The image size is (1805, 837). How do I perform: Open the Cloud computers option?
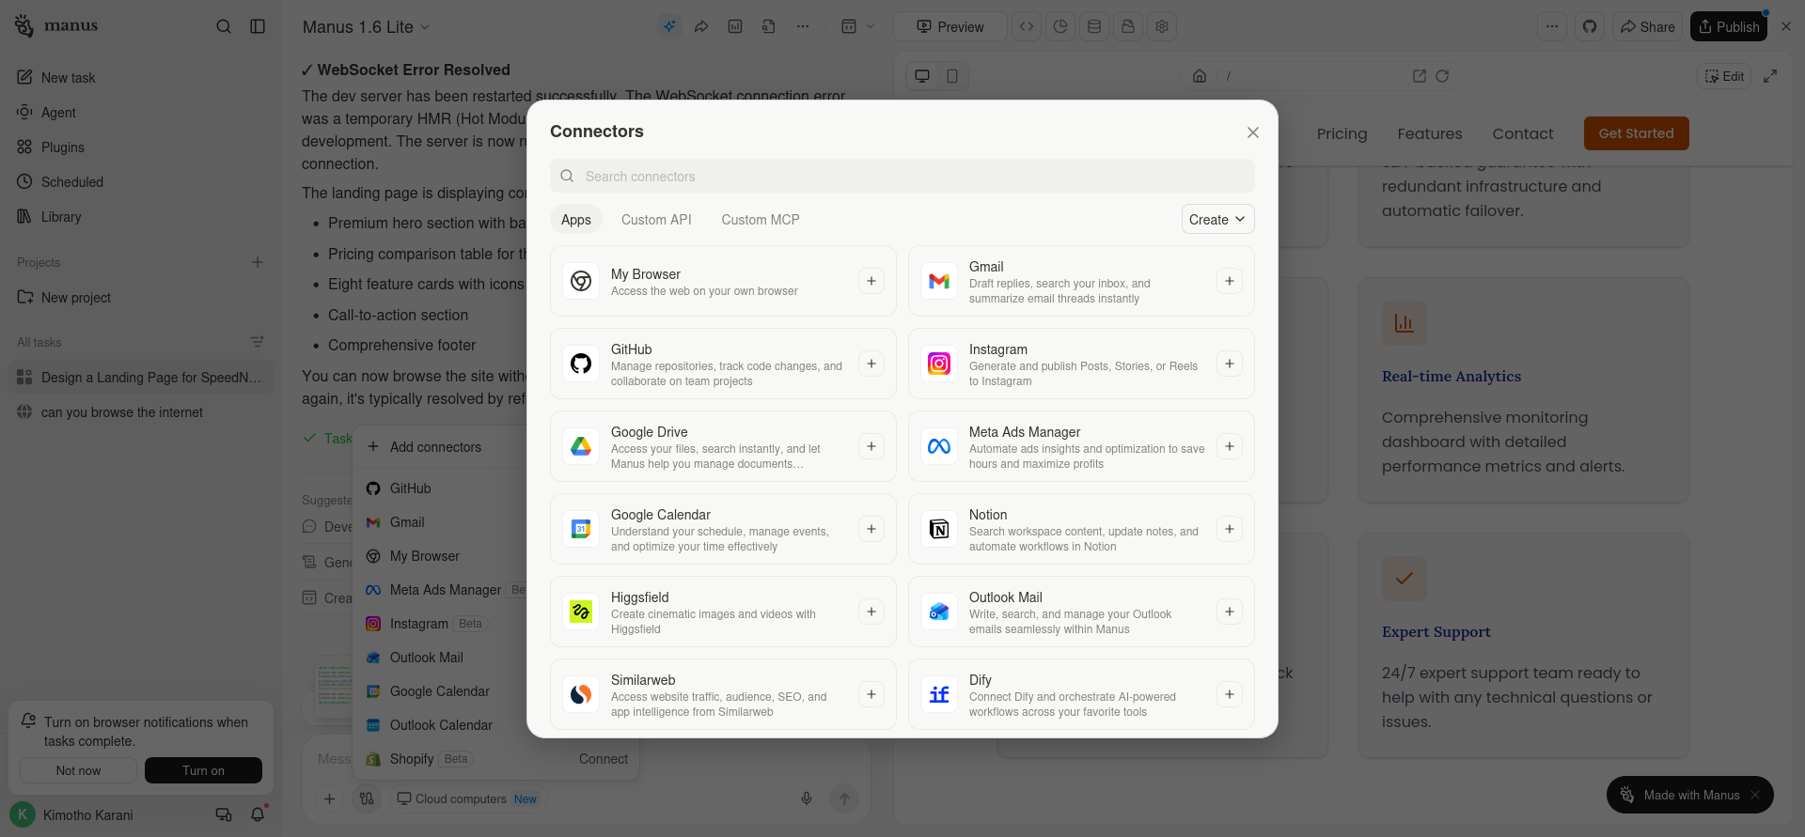click(466, 798)
